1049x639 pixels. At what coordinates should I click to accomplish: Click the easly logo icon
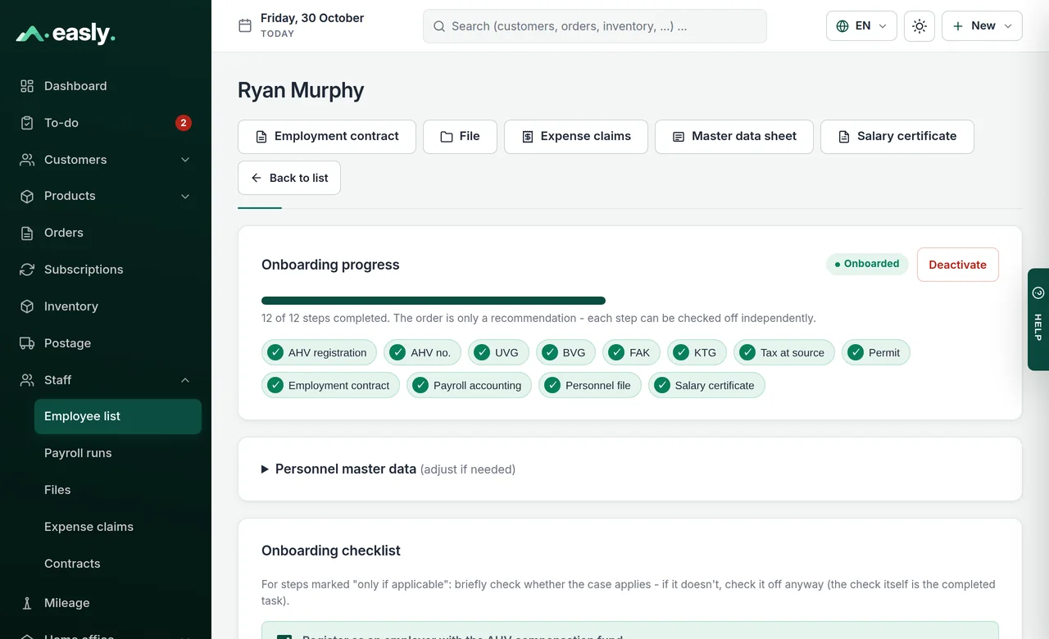click(x=31, y=34)
